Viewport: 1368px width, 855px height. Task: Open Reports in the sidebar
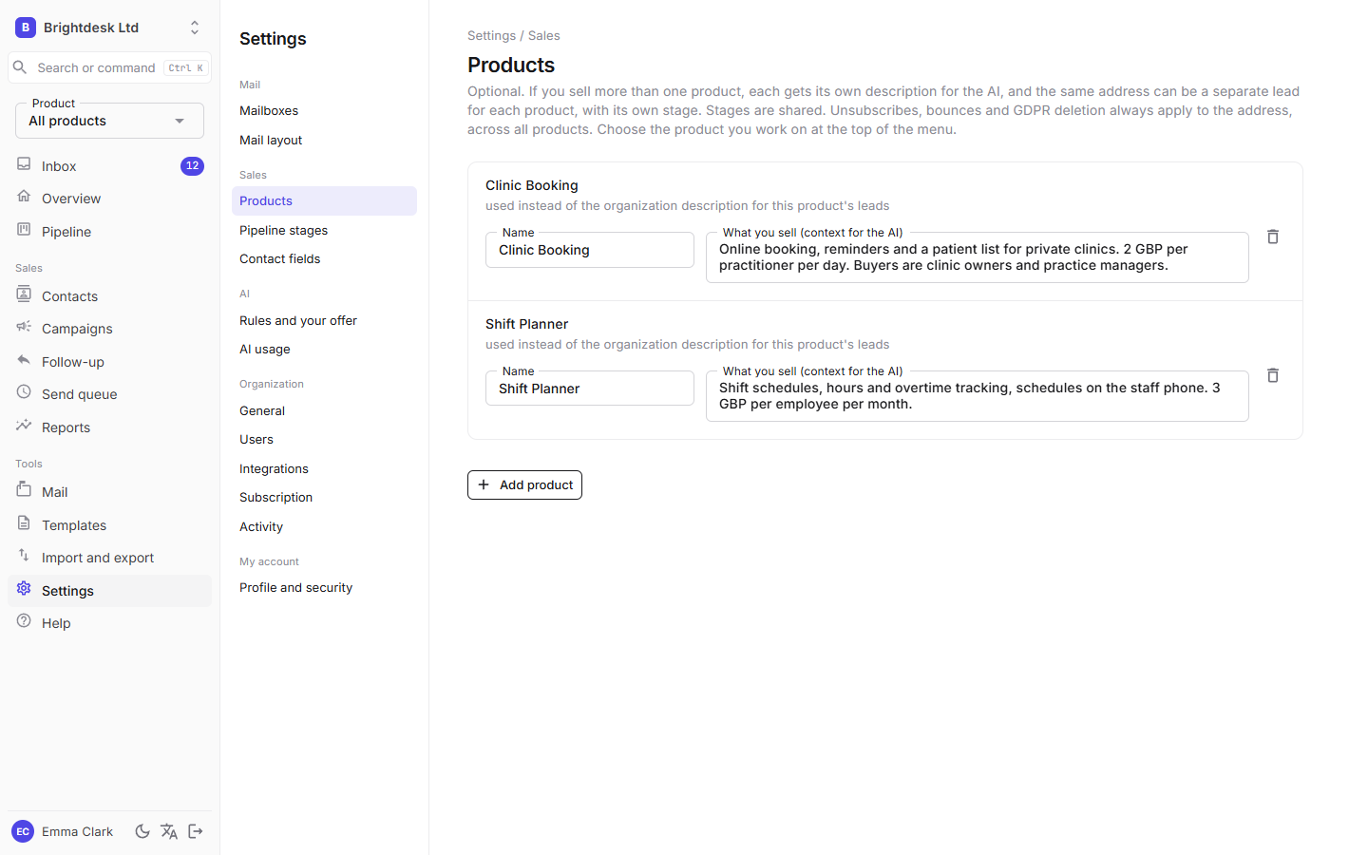point(109,427)
